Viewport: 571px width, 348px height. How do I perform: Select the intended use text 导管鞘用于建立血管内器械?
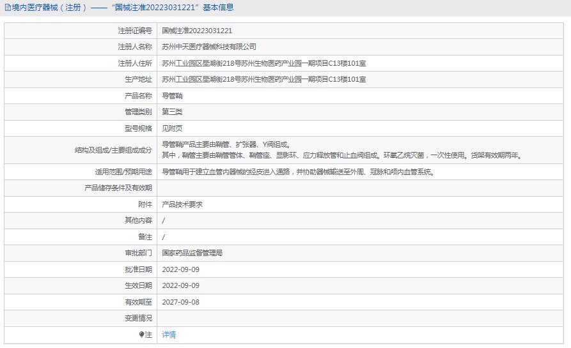coord(298,172)
